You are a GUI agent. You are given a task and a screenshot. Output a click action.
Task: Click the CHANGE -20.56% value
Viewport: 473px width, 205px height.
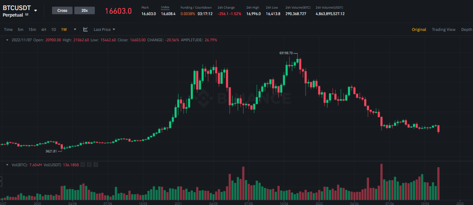click(x=172, y=40)
